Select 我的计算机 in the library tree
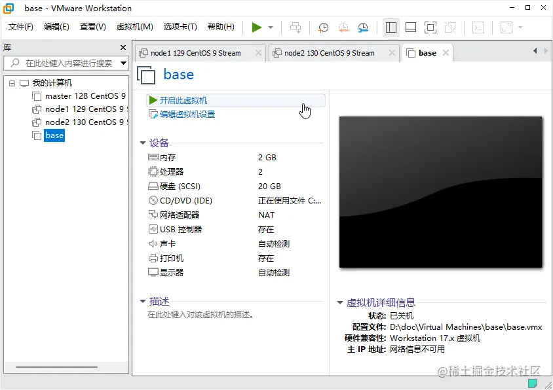This screenshot has height=390, width=553. pos(52,83)
